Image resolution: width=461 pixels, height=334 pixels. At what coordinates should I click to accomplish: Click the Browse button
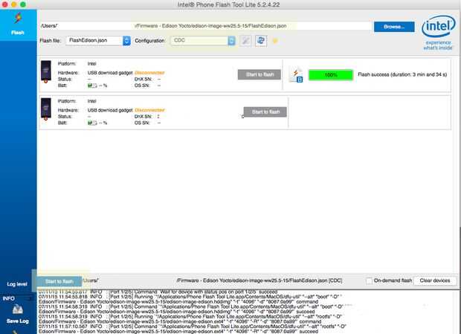(394, 27)
